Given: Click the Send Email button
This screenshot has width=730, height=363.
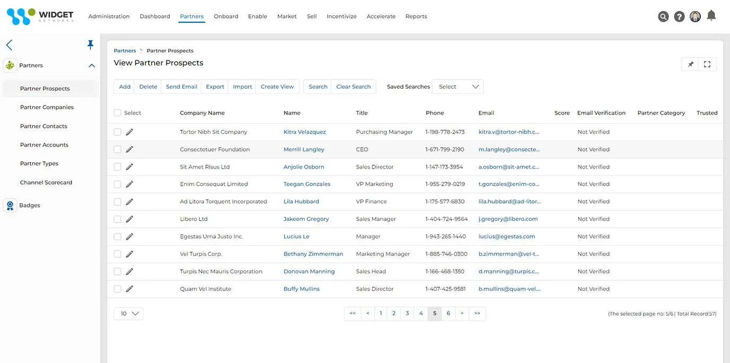Looking at the screenshot, I should tap(182, 87).
